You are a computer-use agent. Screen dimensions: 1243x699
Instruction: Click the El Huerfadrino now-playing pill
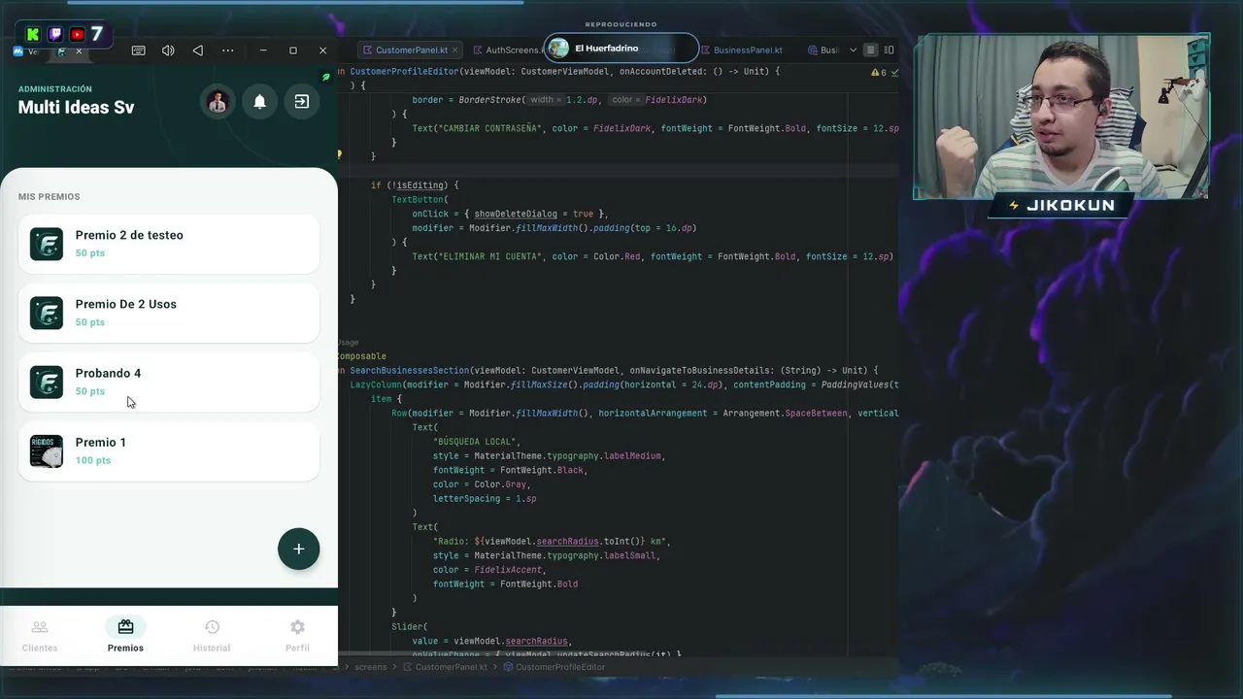click(x=621, y=49)
